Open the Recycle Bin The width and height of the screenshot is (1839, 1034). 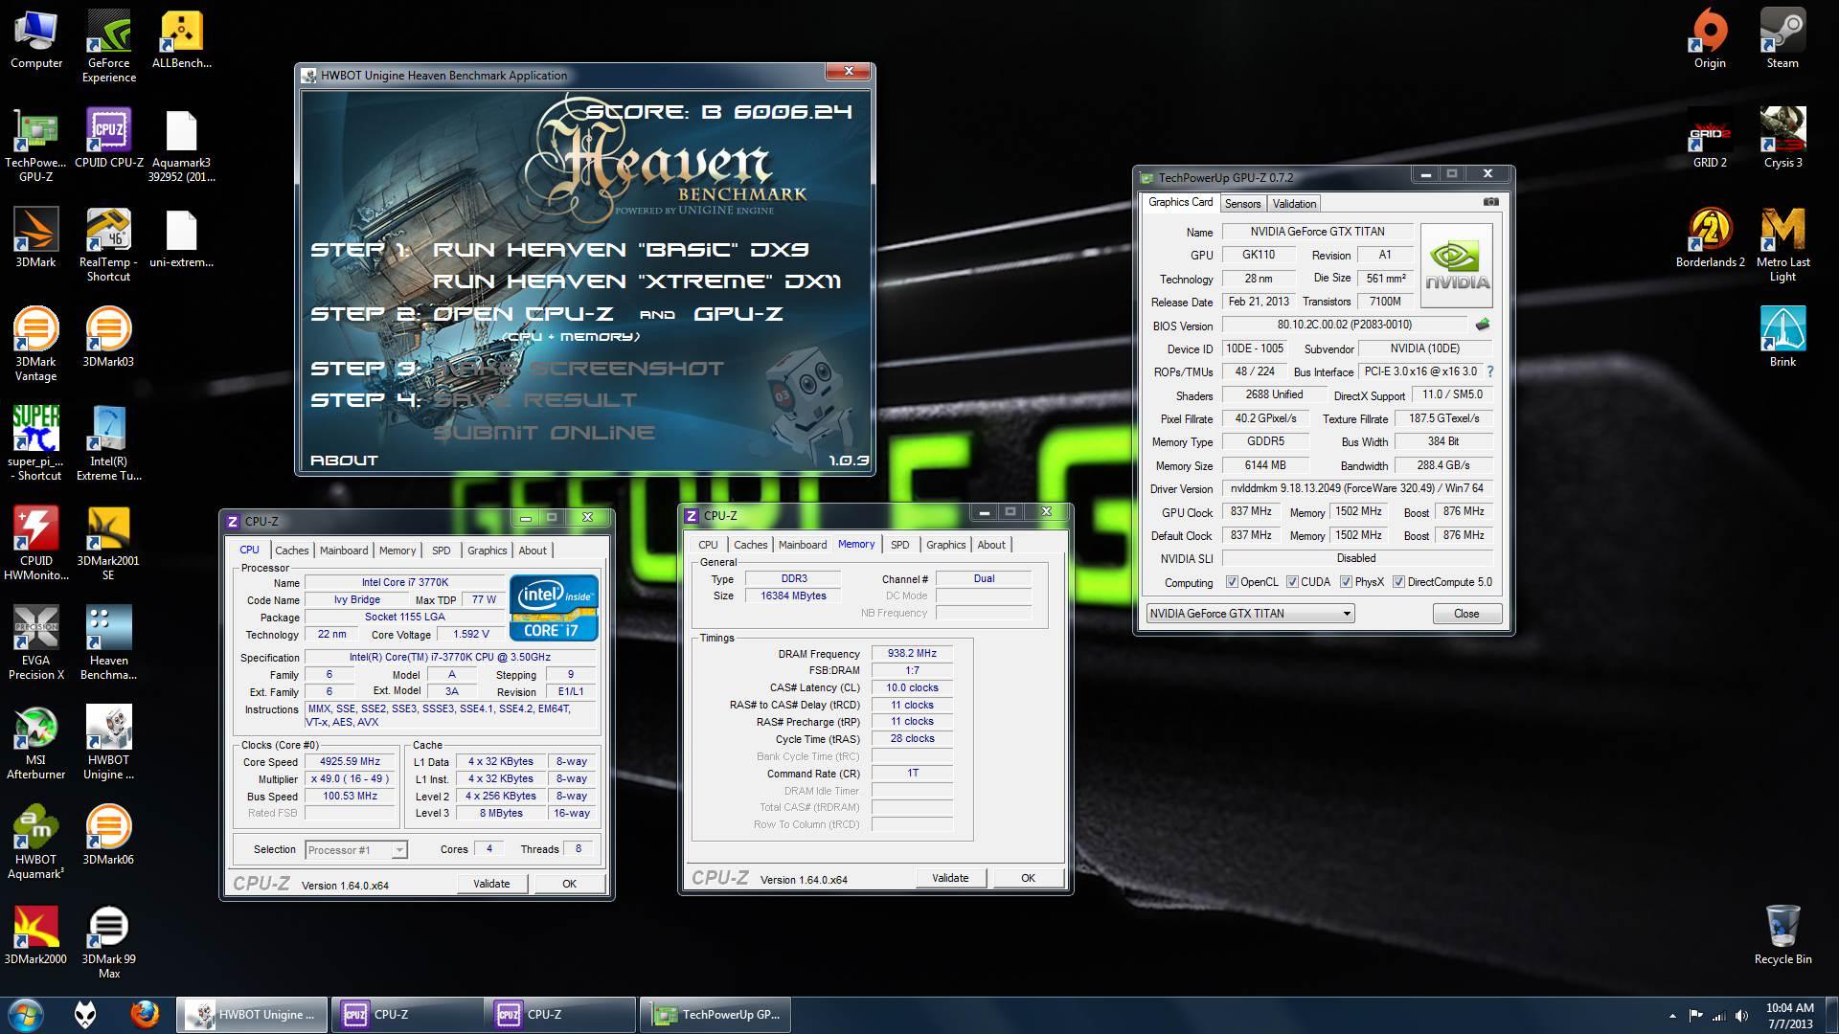coord(1782,934)
